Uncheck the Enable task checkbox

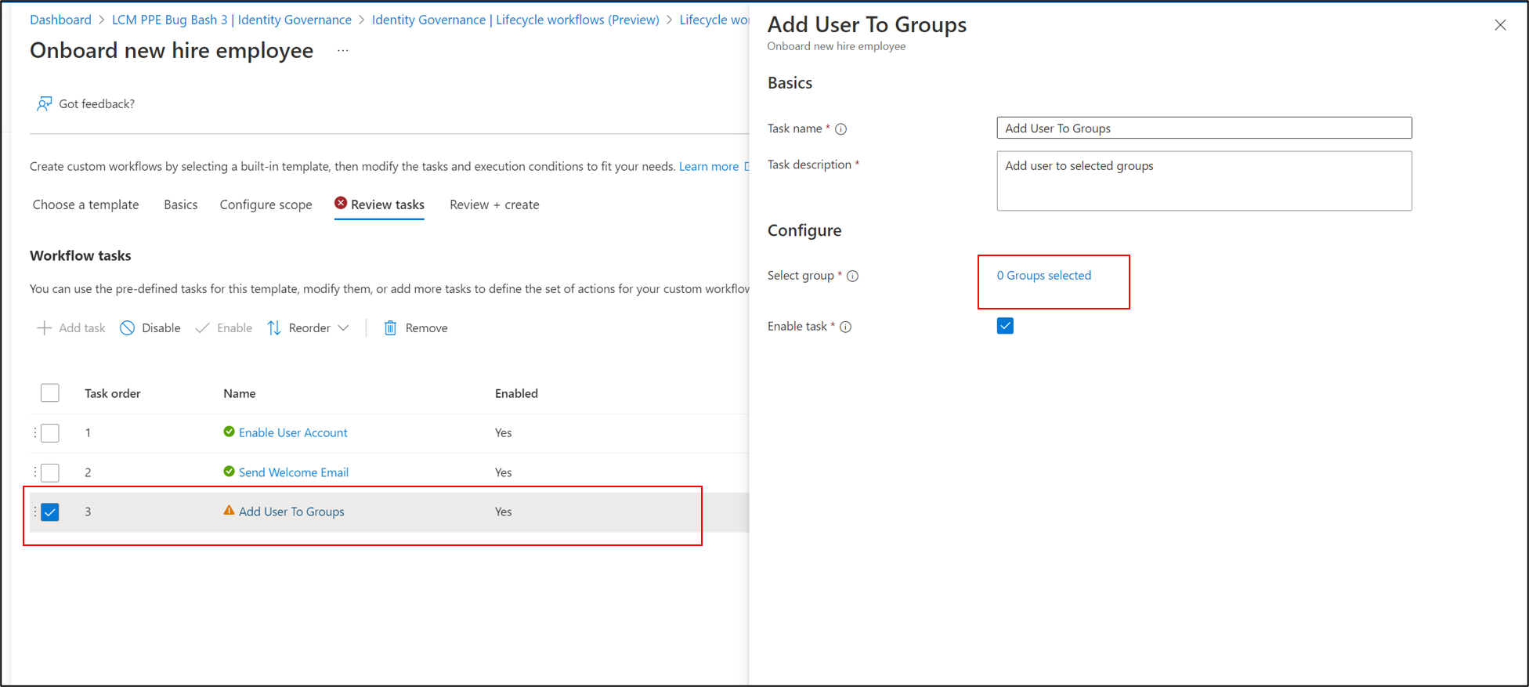coord(1005,326)
